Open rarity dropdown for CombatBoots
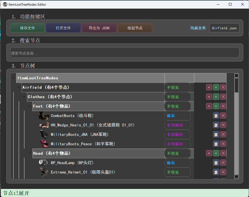 (x=177, y=116)
